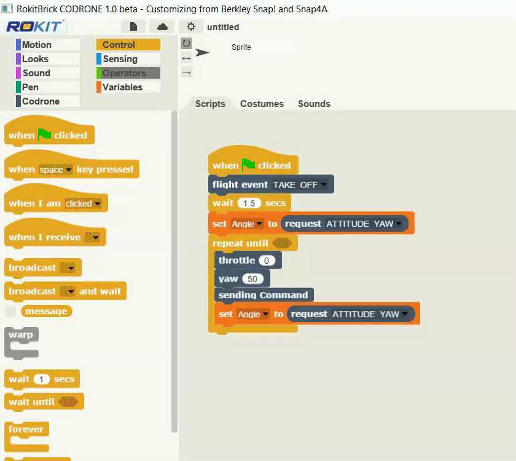
Task: Click the green flag in script hat block
Action: (x=248, y=165)
